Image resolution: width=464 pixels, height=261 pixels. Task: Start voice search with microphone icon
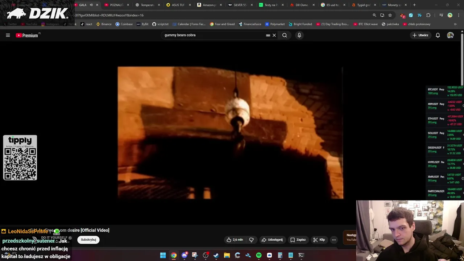click(299, 35)
